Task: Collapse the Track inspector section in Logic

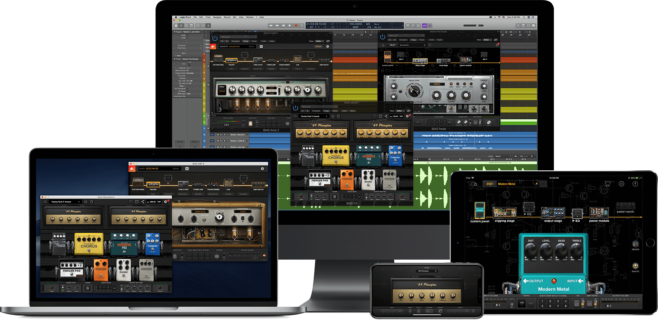Action: pyautogui.click(x=174, y=59)
